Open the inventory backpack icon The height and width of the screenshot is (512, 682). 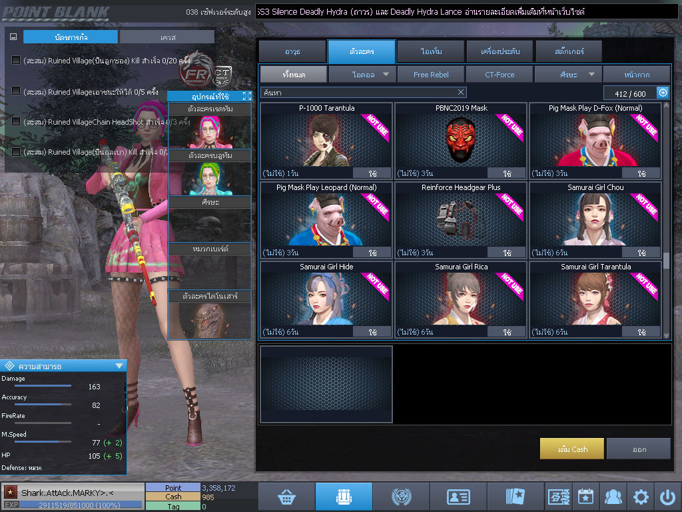pyautogui.click(x=344, y=497)
